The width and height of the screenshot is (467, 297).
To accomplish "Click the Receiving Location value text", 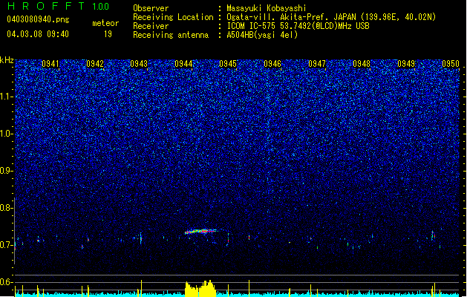I will pyautogui.click(x=331, y=17).
